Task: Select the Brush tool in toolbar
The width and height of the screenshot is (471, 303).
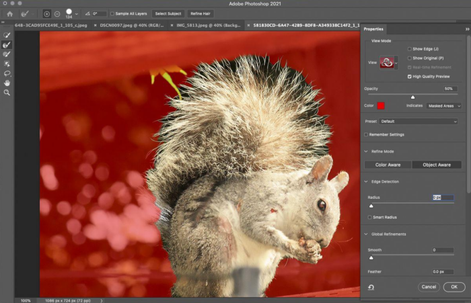Action: (7, 54)
